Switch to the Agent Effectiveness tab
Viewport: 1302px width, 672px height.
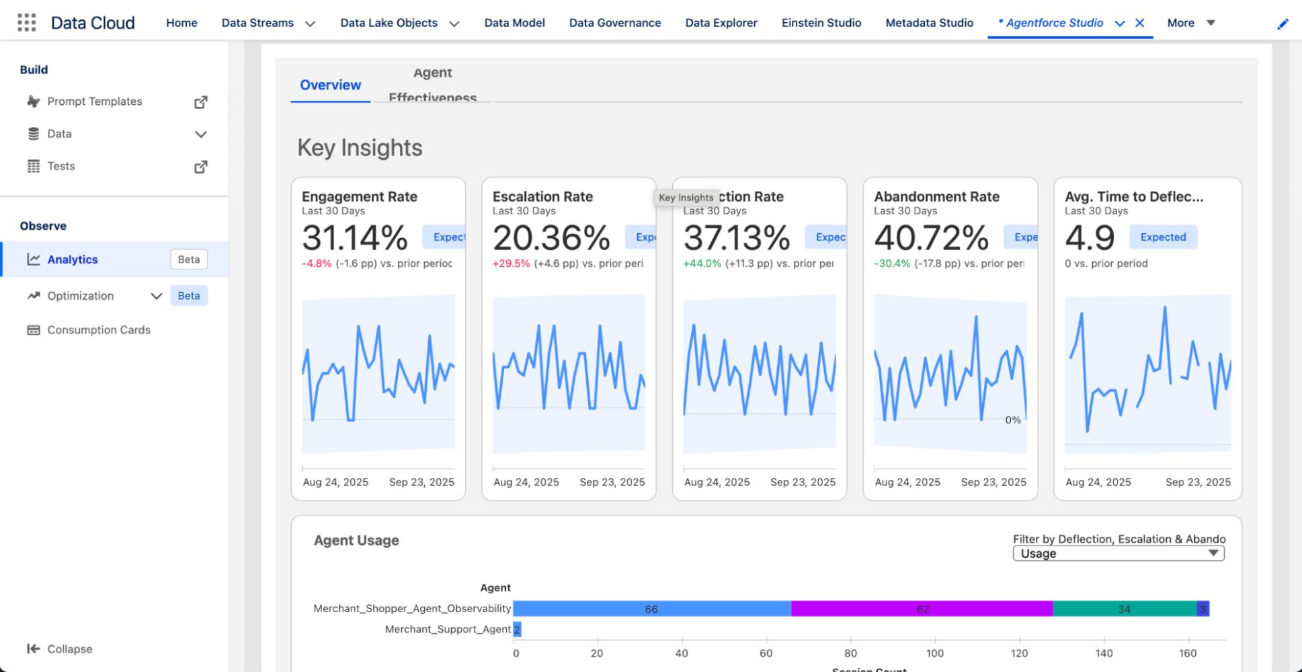coord(432,85)
